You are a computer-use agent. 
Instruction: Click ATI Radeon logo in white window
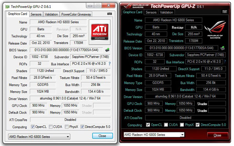pyautogui.click(x=100, y=32)
